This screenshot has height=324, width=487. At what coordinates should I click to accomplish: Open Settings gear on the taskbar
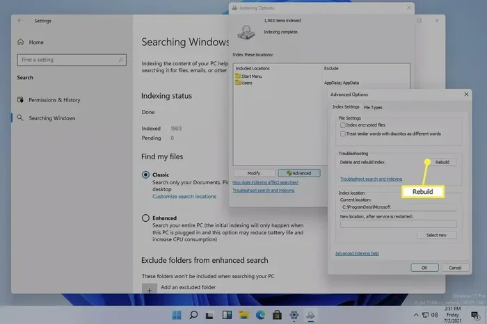pyautogui.click(x=294, y=315)
